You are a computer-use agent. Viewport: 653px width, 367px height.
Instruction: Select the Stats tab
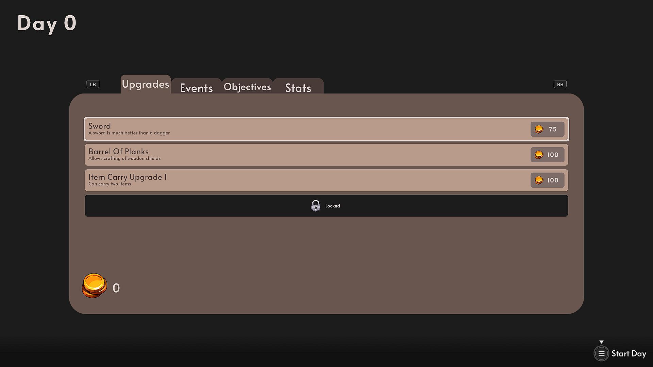pyautogui.click(x=298, y=88)
